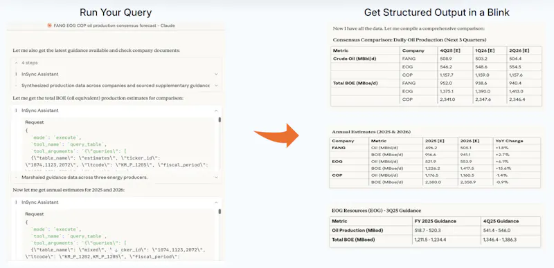
Task: Select the cell showing 941.1
Action: point(476,155)
